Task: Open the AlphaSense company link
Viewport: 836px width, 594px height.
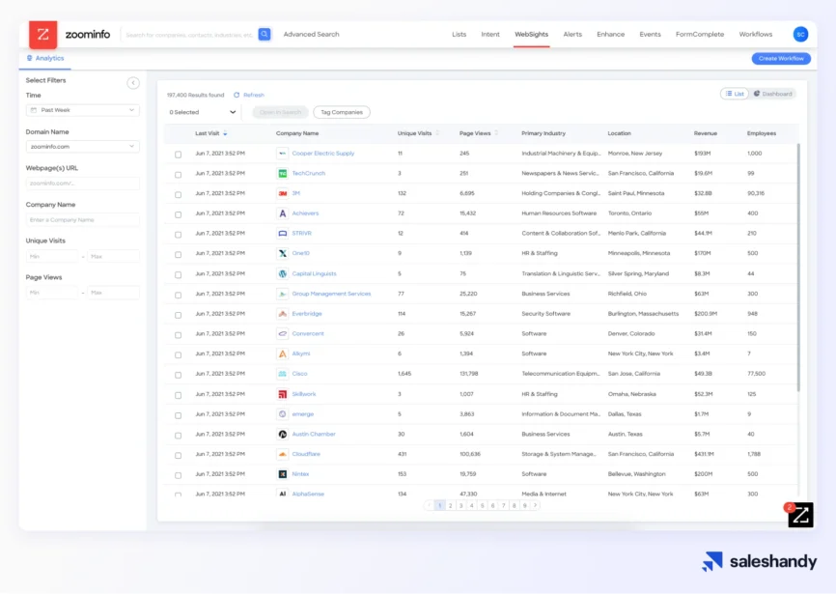Action: 308,494
